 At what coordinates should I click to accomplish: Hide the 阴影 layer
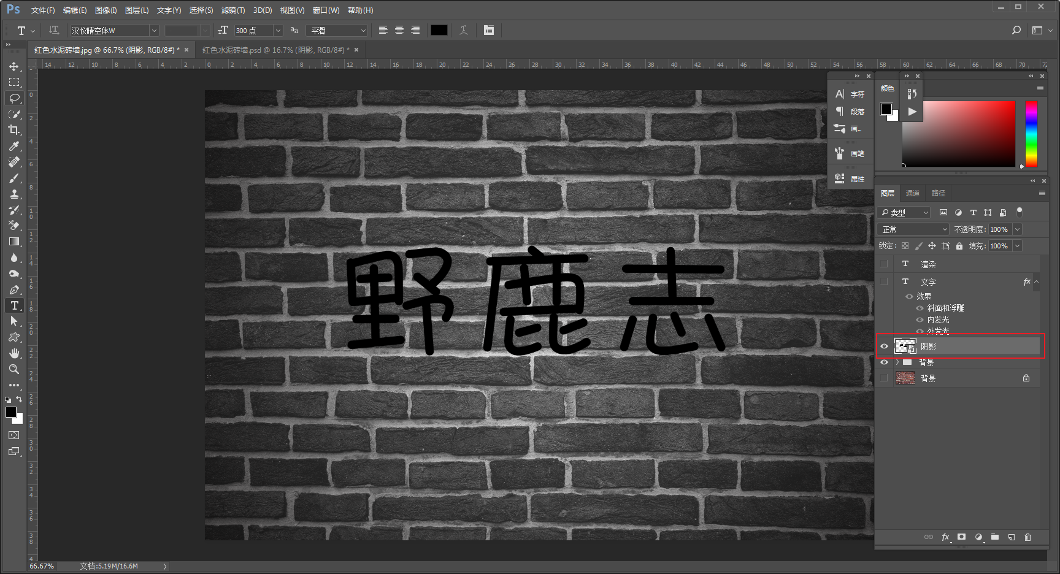[x=884, y=346]
